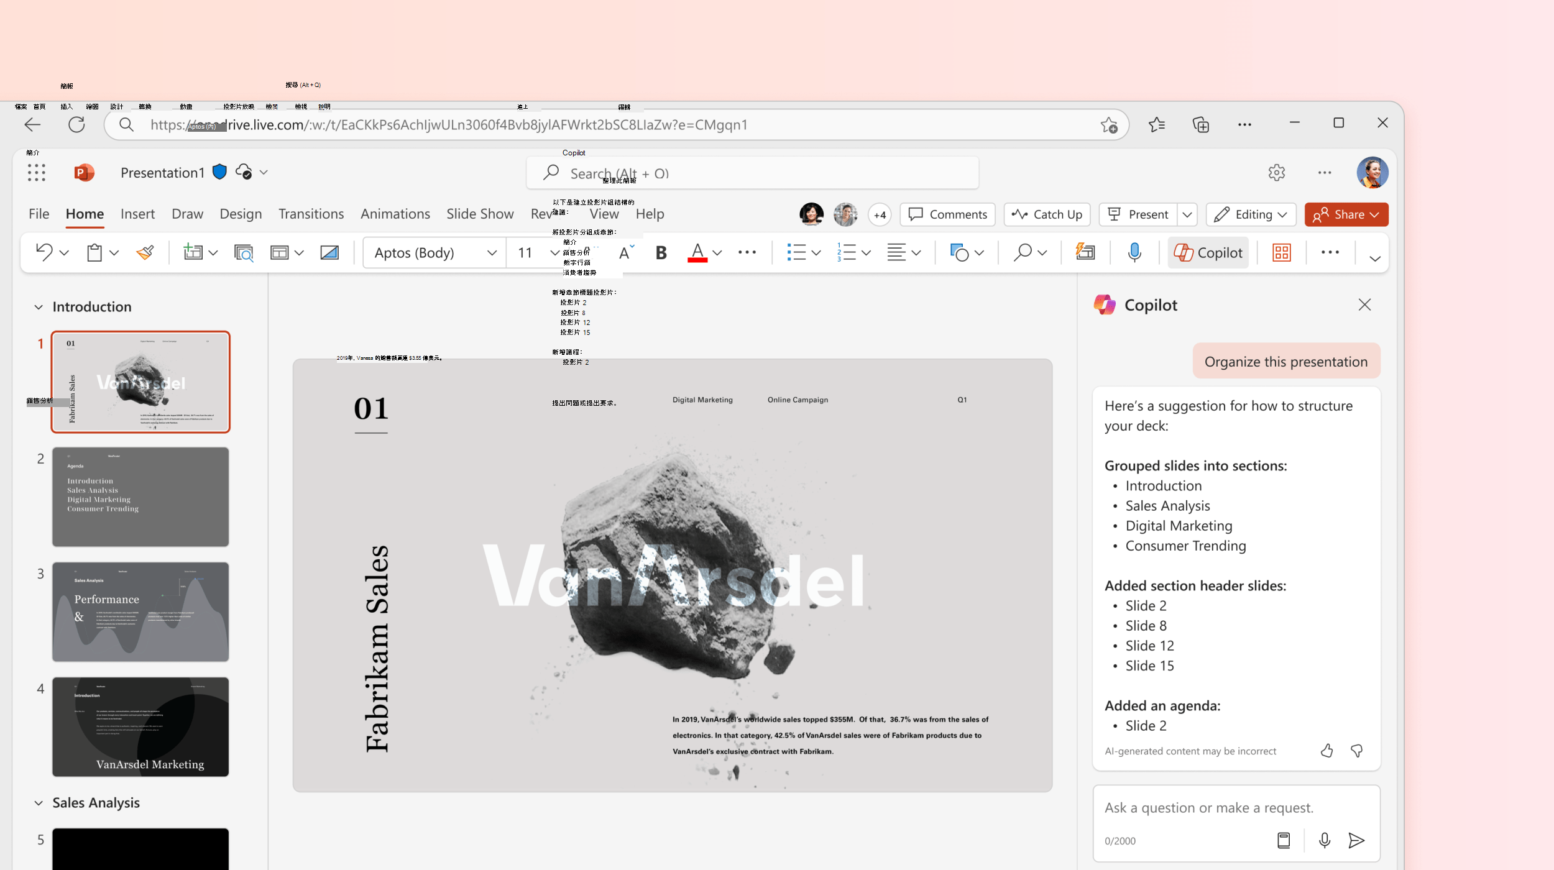Image resolution: width=1554 pixels, height=870 pixels.
Task: Click the slide search magnifier icon next to New Slide
Action: pyautogui.click(x=244, y=252)
